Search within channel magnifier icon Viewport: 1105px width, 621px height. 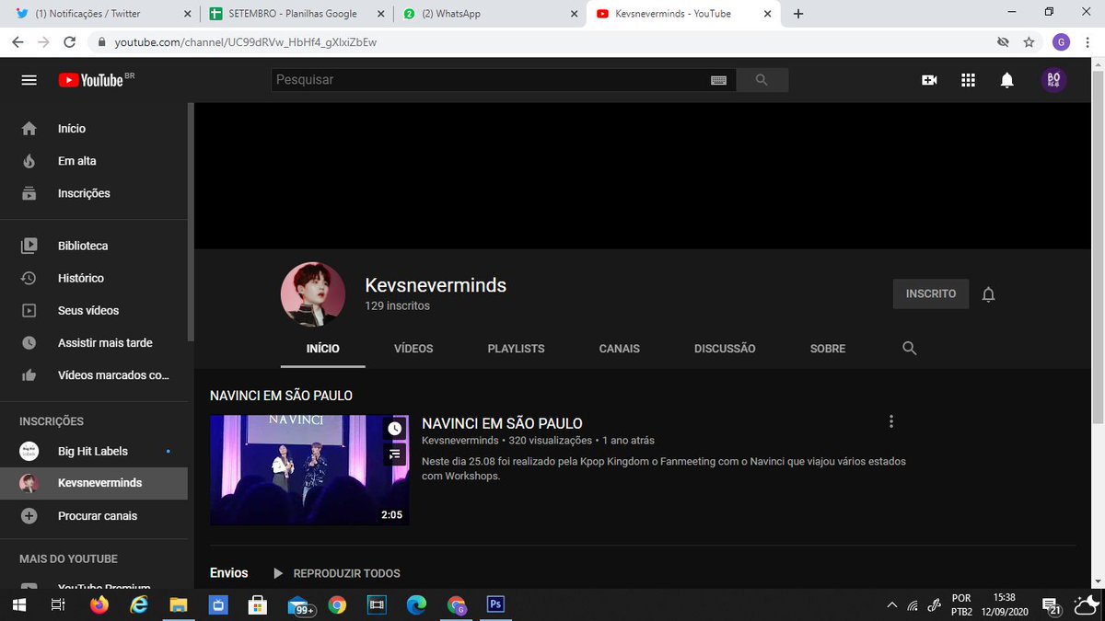point(910,349)
